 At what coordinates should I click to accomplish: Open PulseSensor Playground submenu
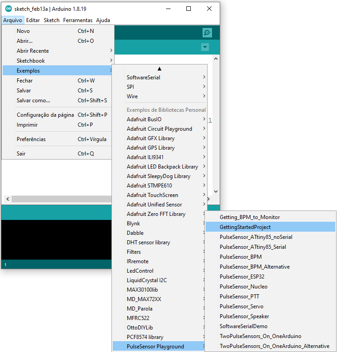[x=159, y=347]
